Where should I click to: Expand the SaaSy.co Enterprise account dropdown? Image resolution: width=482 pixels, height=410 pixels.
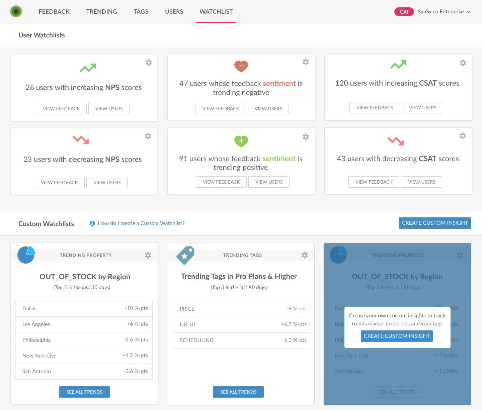(444, 12)
